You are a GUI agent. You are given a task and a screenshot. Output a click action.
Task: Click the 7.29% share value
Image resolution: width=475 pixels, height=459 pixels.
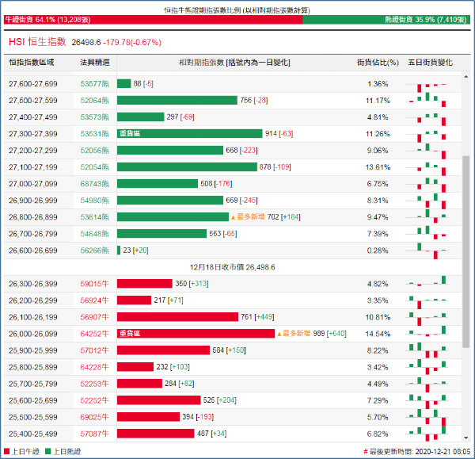tap(378, 401)
